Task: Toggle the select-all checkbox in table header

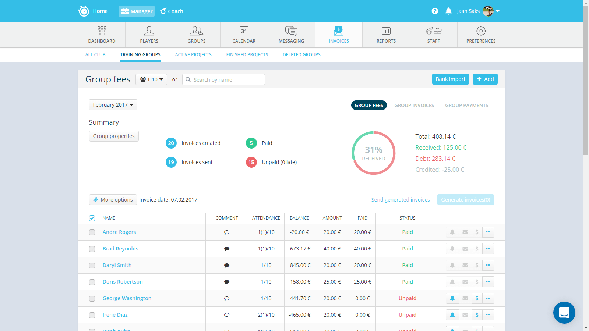Action: coord(92,218)
